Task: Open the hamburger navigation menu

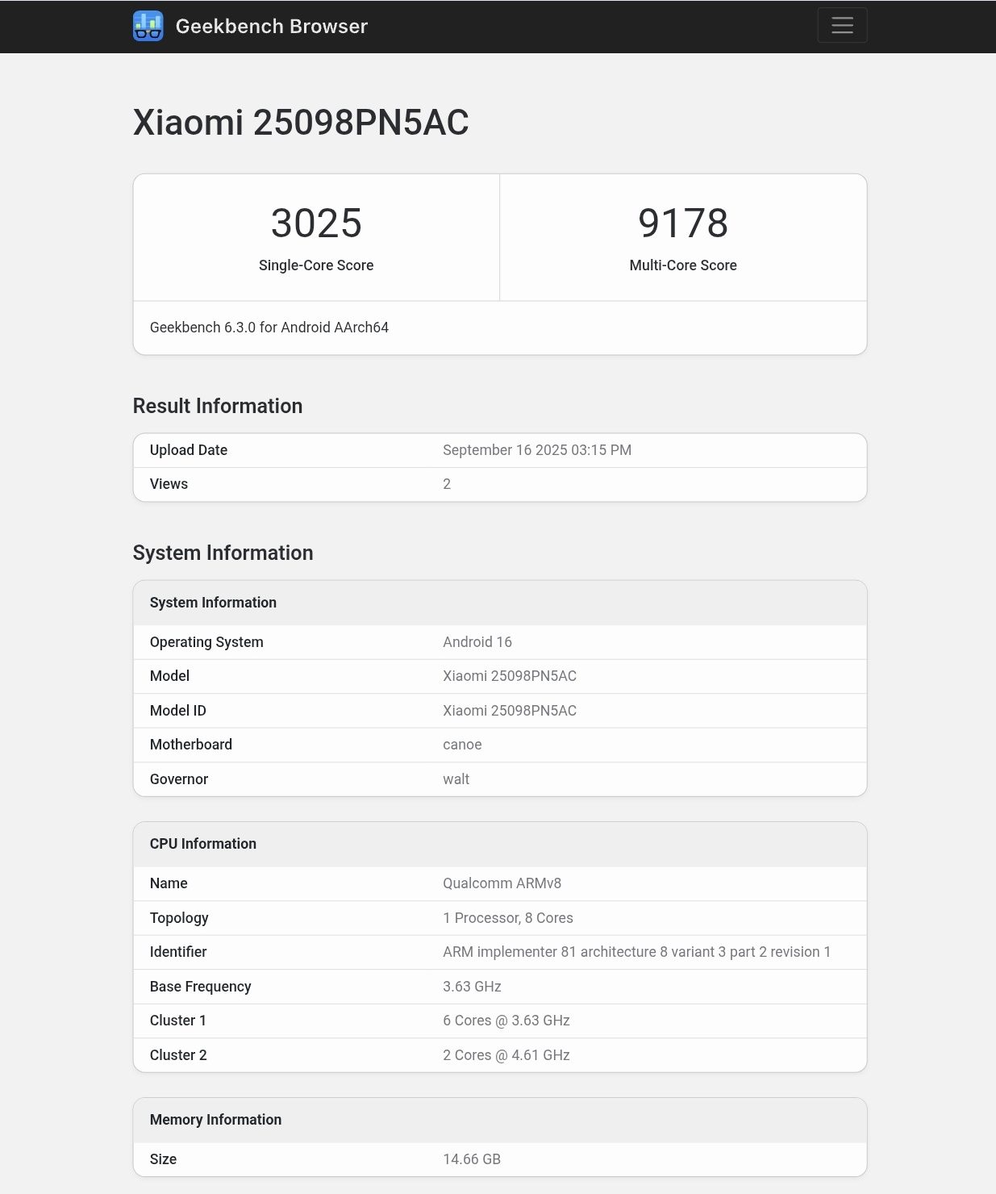Action: click(842, 25)
